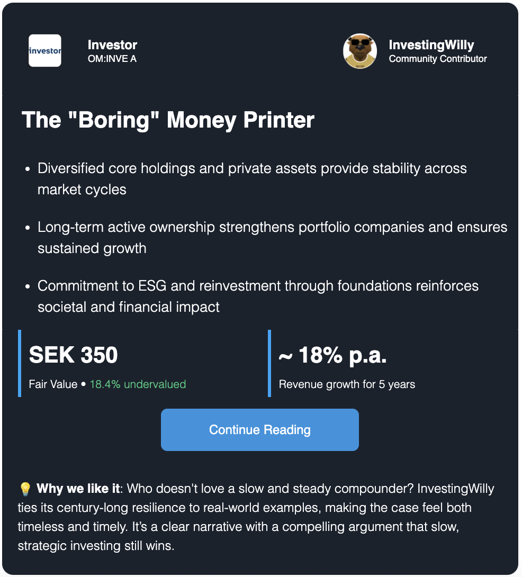Open the InvestingWilly author name
Viewport: 522px width, 577px height.
tap(431, 45)
